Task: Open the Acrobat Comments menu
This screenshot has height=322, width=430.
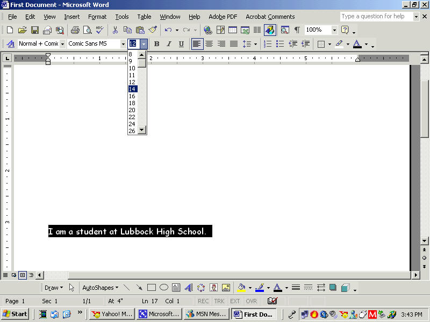Action: point(270,17)
